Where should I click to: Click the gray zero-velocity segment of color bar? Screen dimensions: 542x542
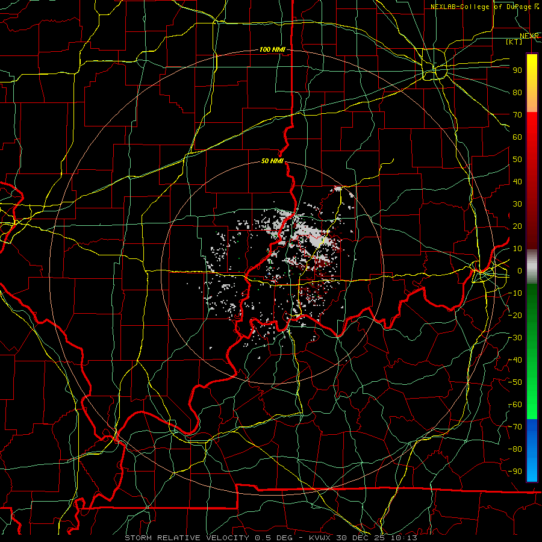(532, 267)
